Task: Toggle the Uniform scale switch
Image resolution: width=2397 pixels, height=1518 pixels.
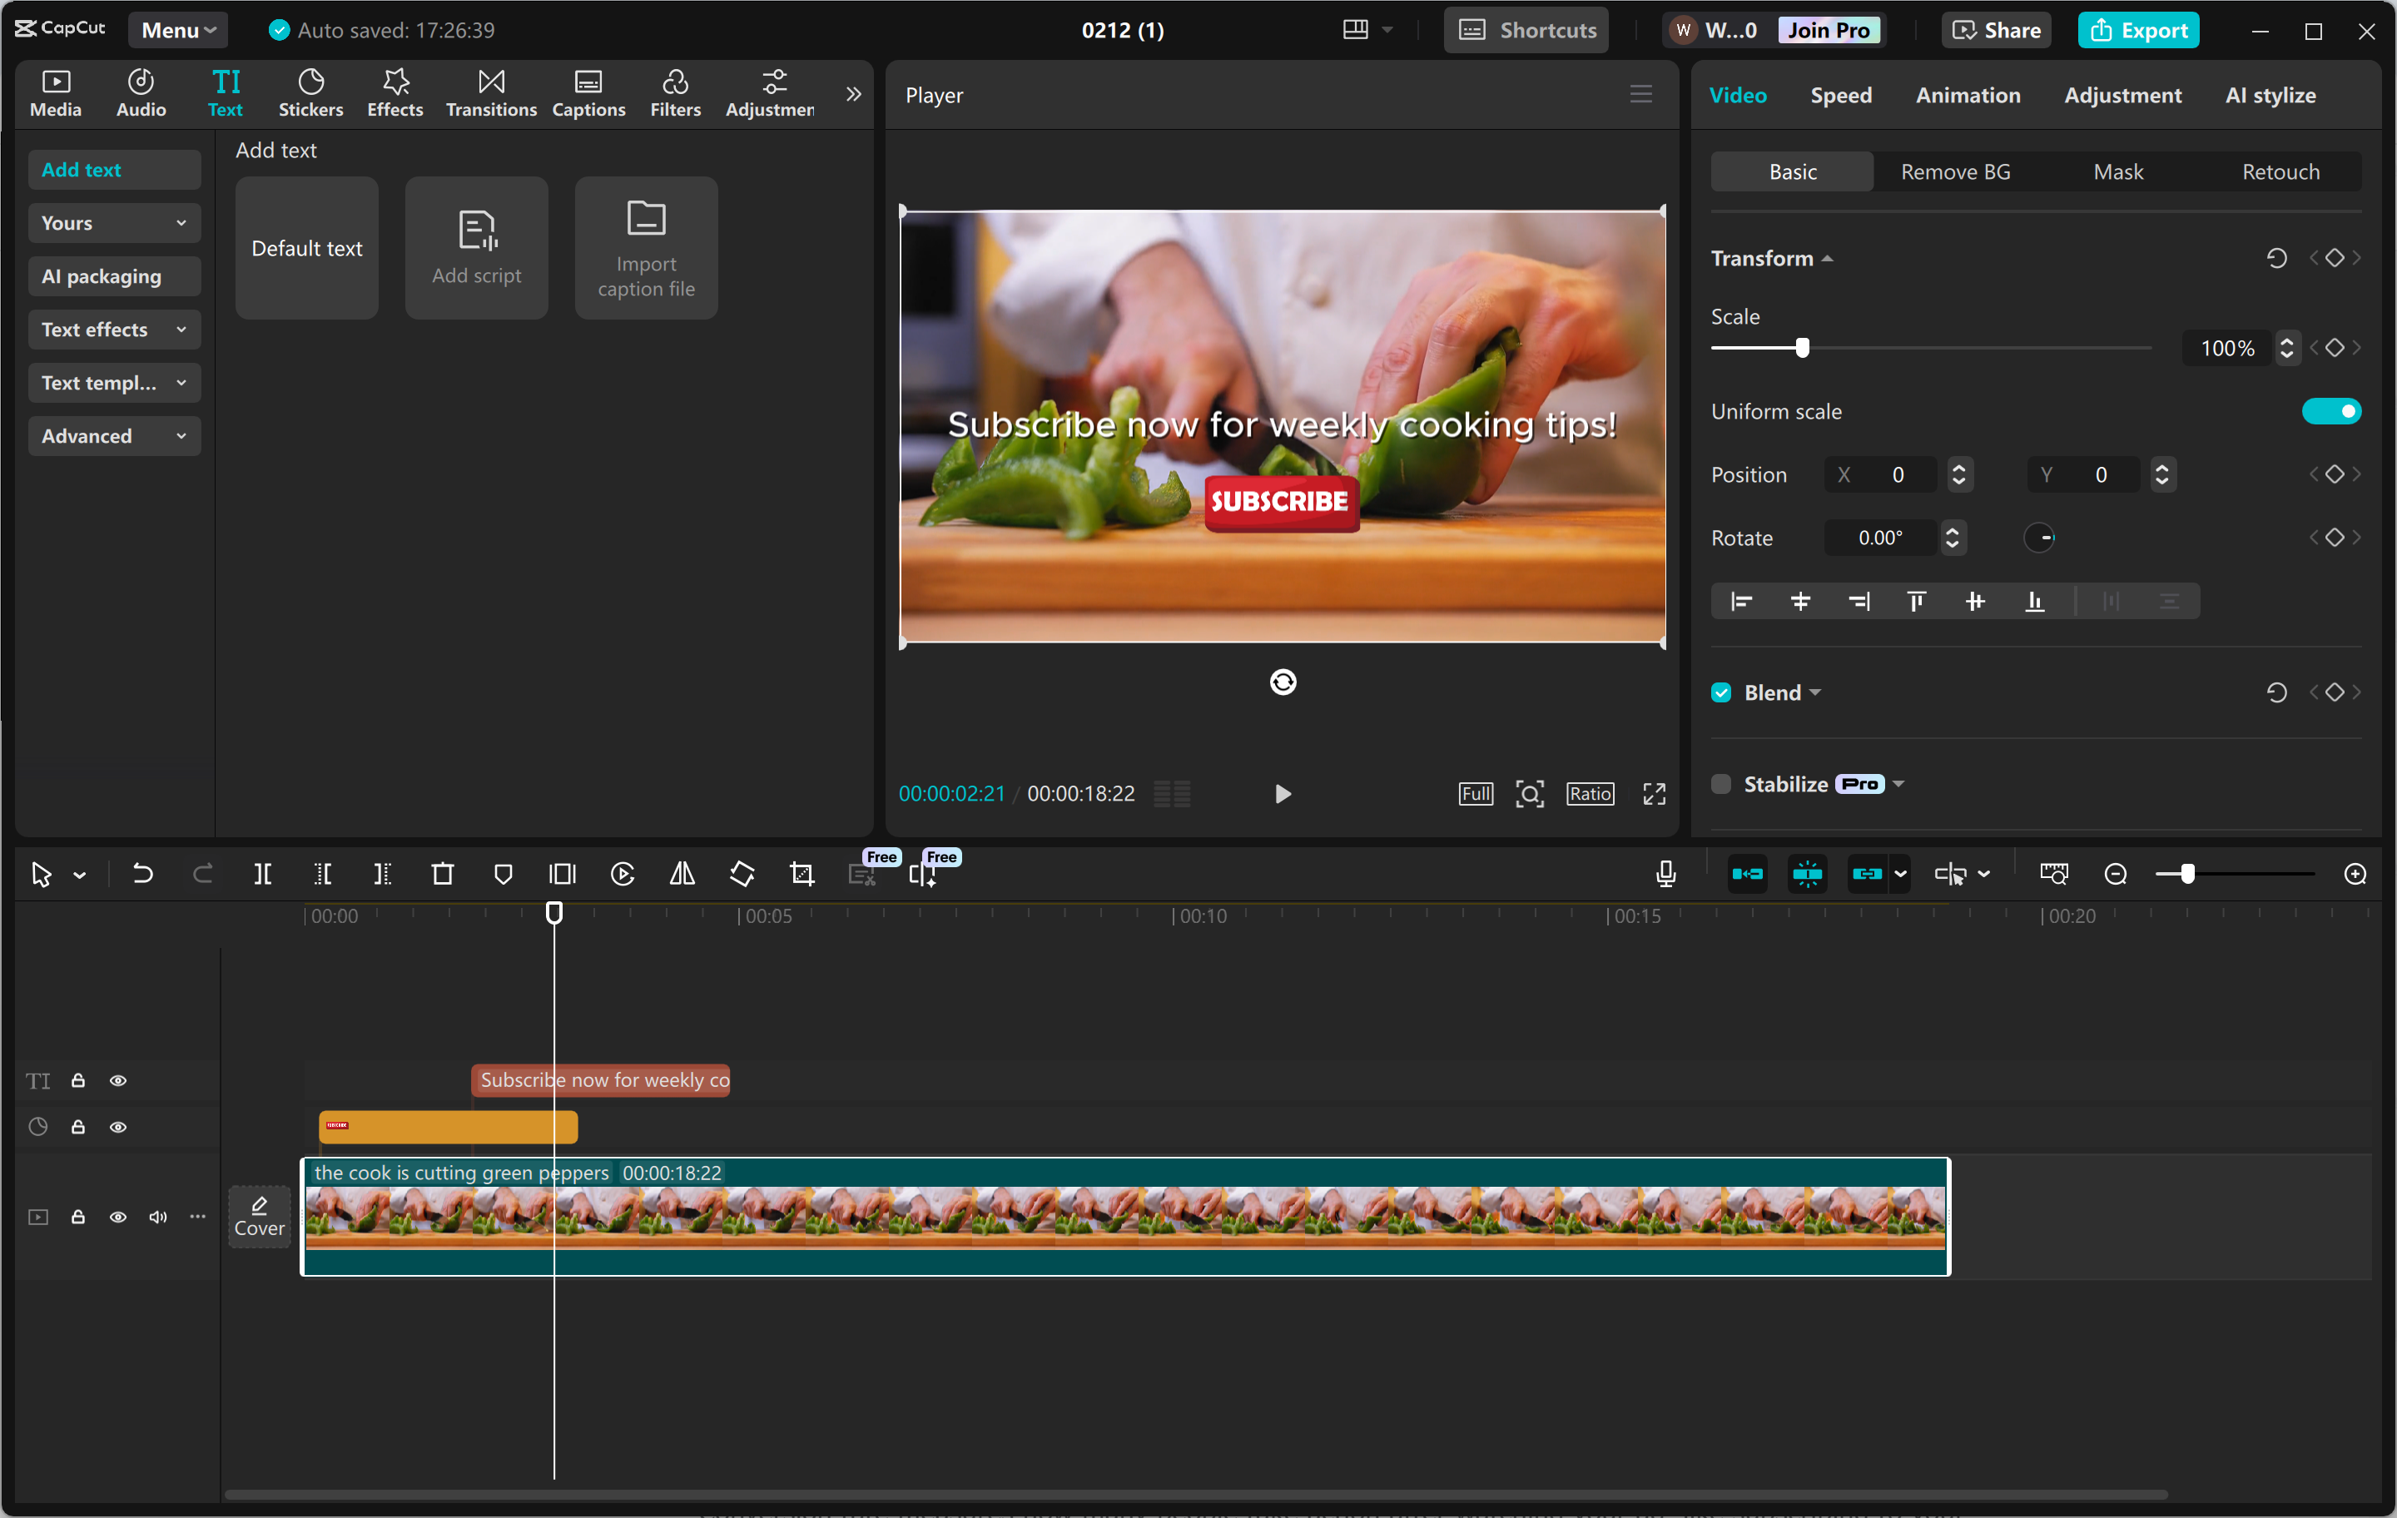Action: (x=2330, y=411)
